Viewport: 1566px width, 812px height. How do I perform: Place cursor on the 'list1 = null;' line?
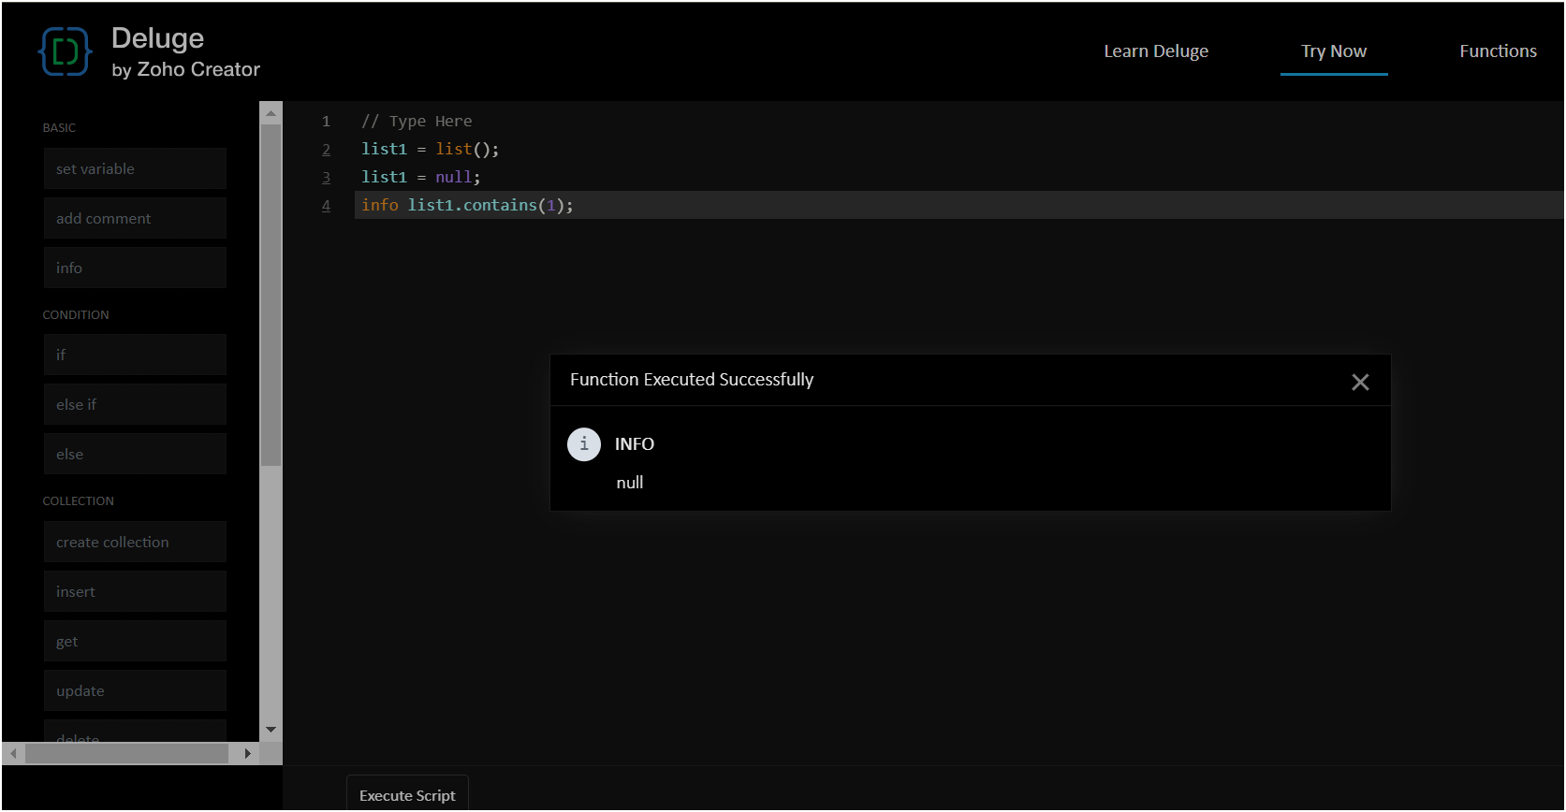(x=421, y=177)
